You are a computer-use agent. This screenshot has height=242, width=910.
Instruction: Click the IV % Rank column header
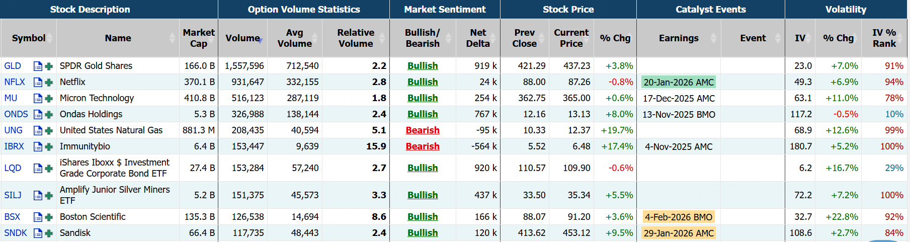[884, 38]
